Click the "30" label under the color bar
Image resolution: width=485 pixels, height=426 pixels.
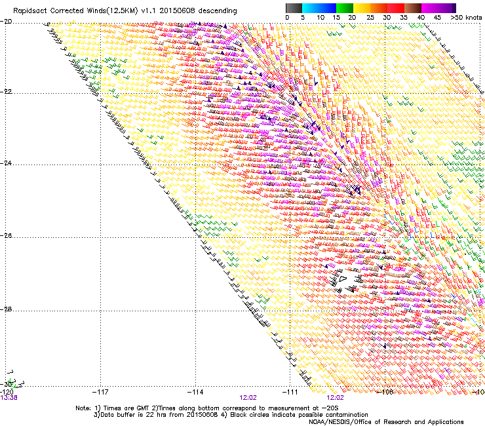[x=387, y=18]
